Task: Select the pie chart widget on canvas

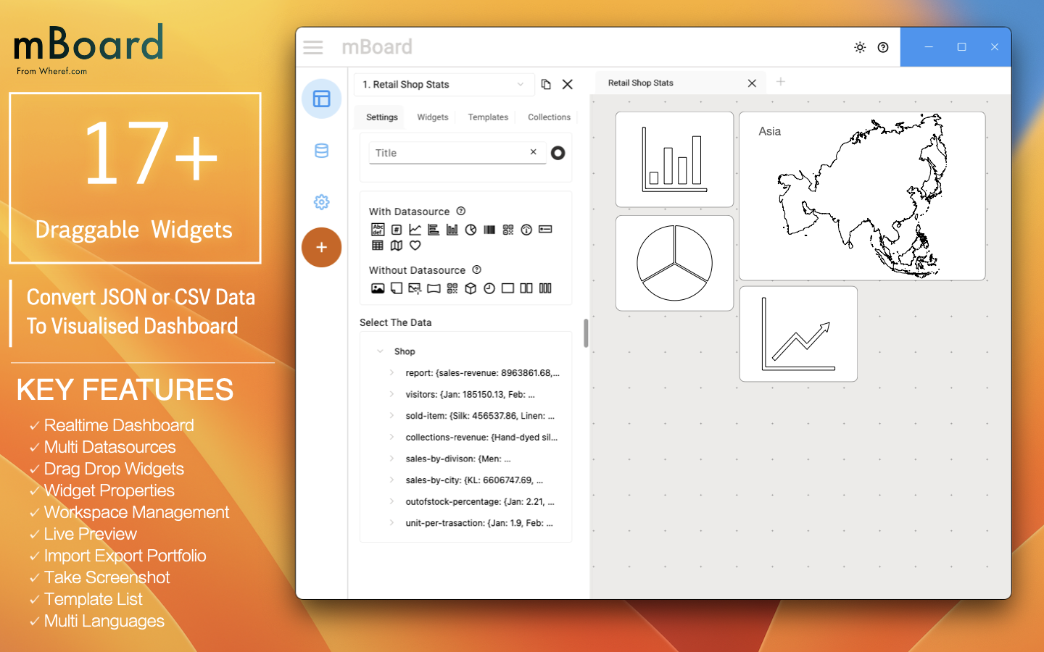Action: pyautogui.click(x=674, y=263)
